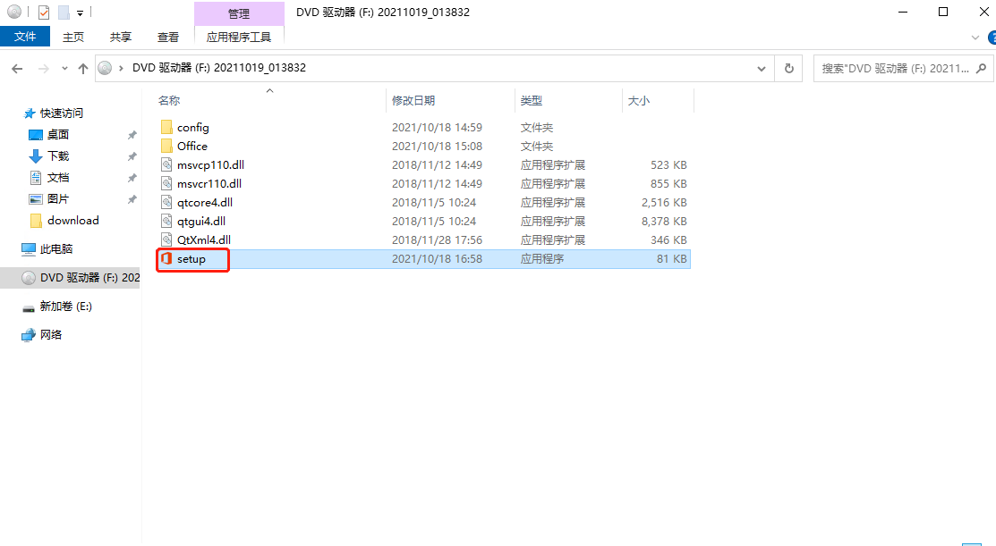996x546 pixels.
Task: Switch to the 查看 tab
Action: (x=167, y=37)
